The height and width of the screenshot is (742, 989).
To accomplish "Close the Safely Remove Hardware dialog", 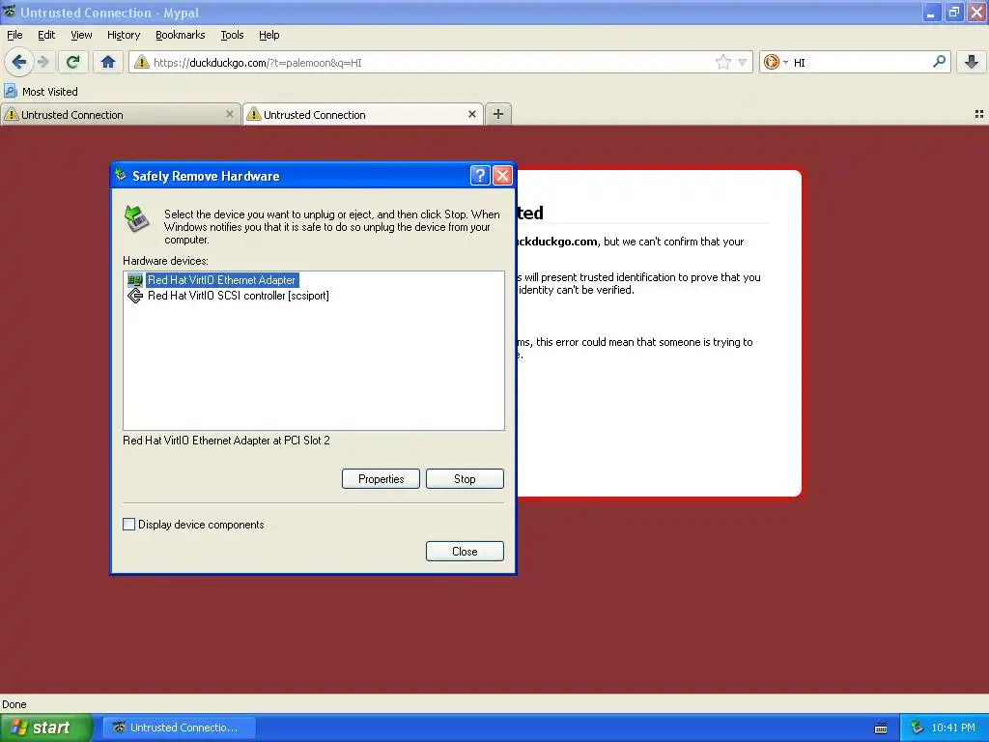I will click(x=502, y=176).
